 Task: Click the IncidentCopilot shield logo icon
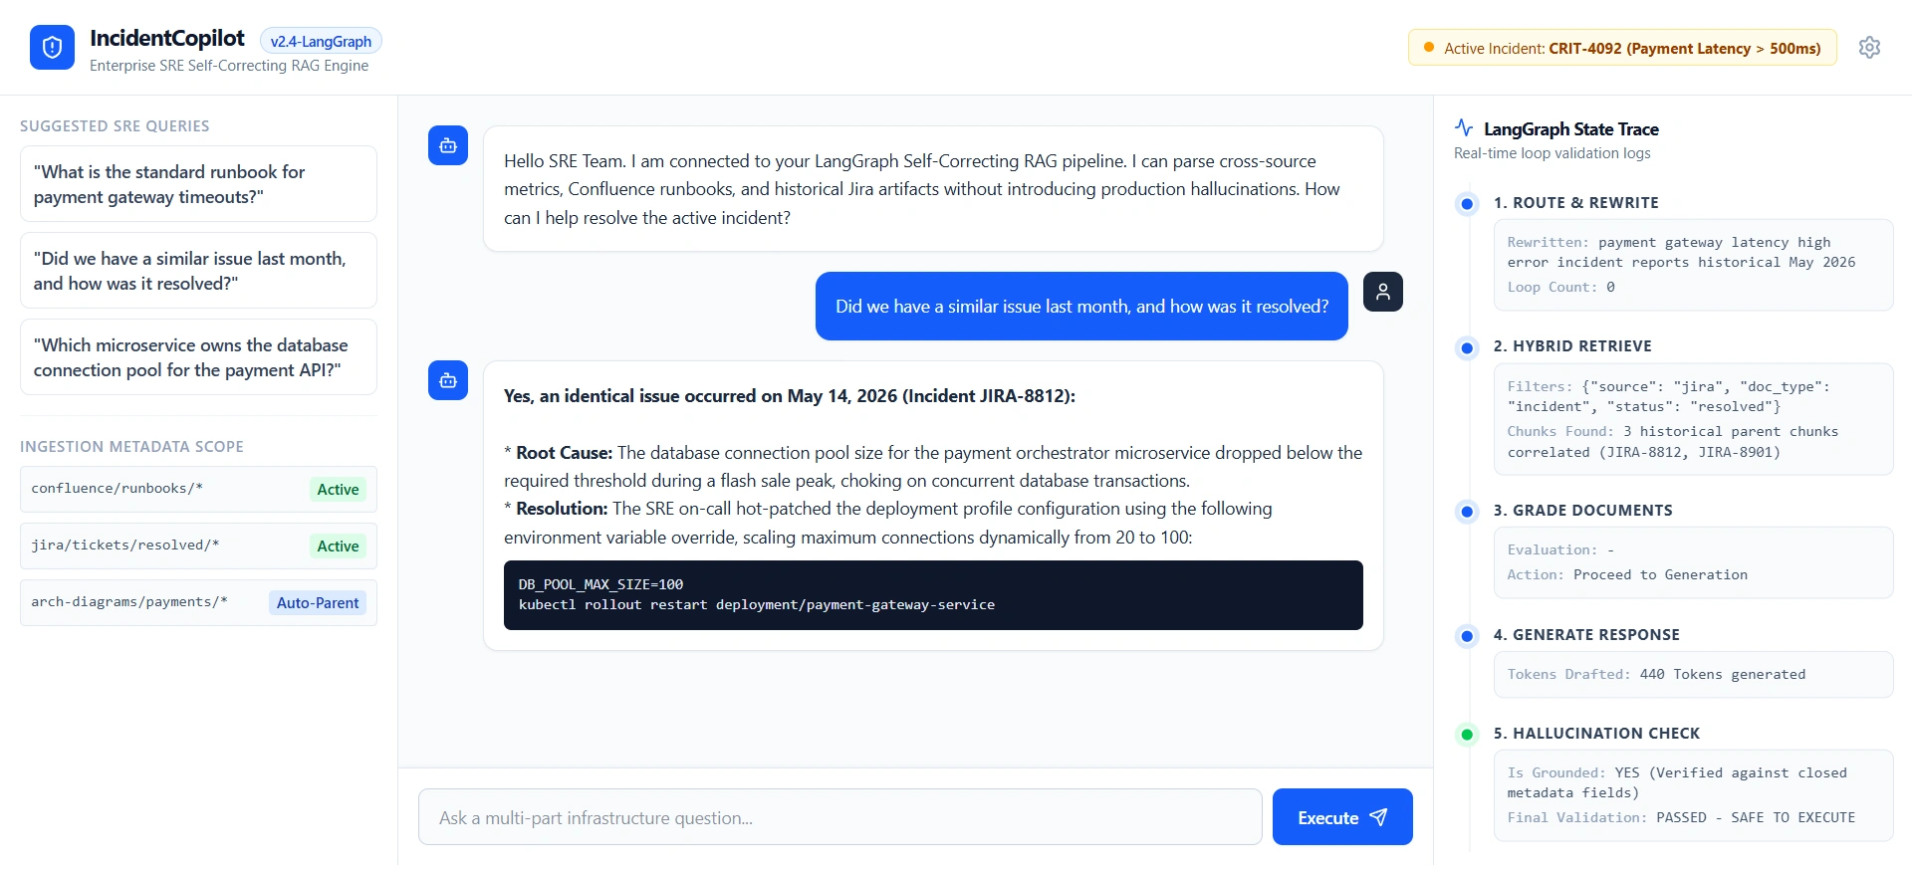(52, 48)
